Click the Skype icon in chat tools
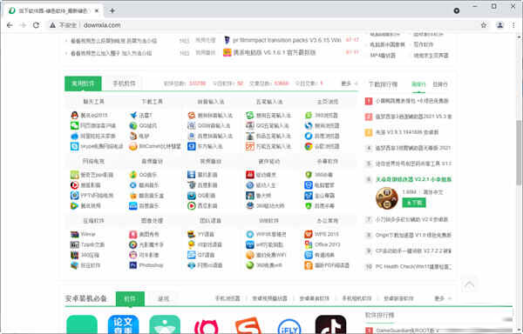 [x=74, y=146]
